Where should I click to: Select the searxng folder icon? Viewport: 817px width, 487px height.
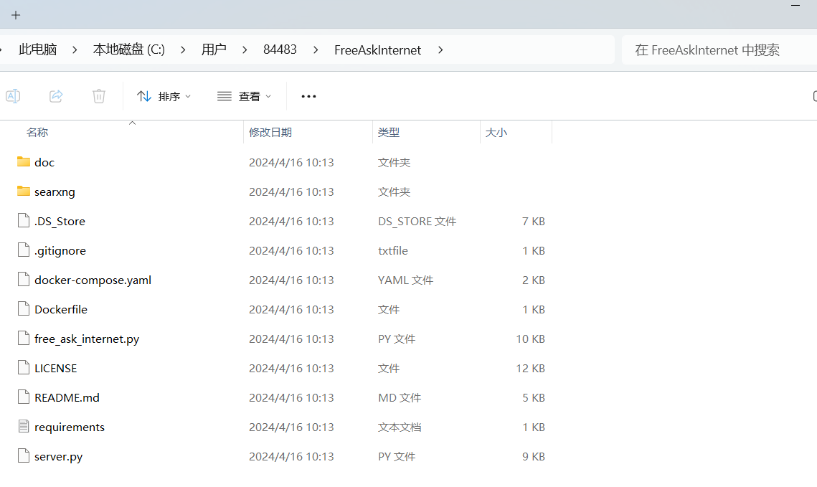tap(24, 192)
